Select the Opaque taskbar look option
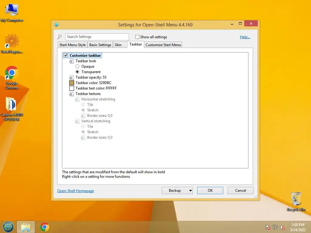This screenshot has width=311, height=233. click(x=77, y=66)
